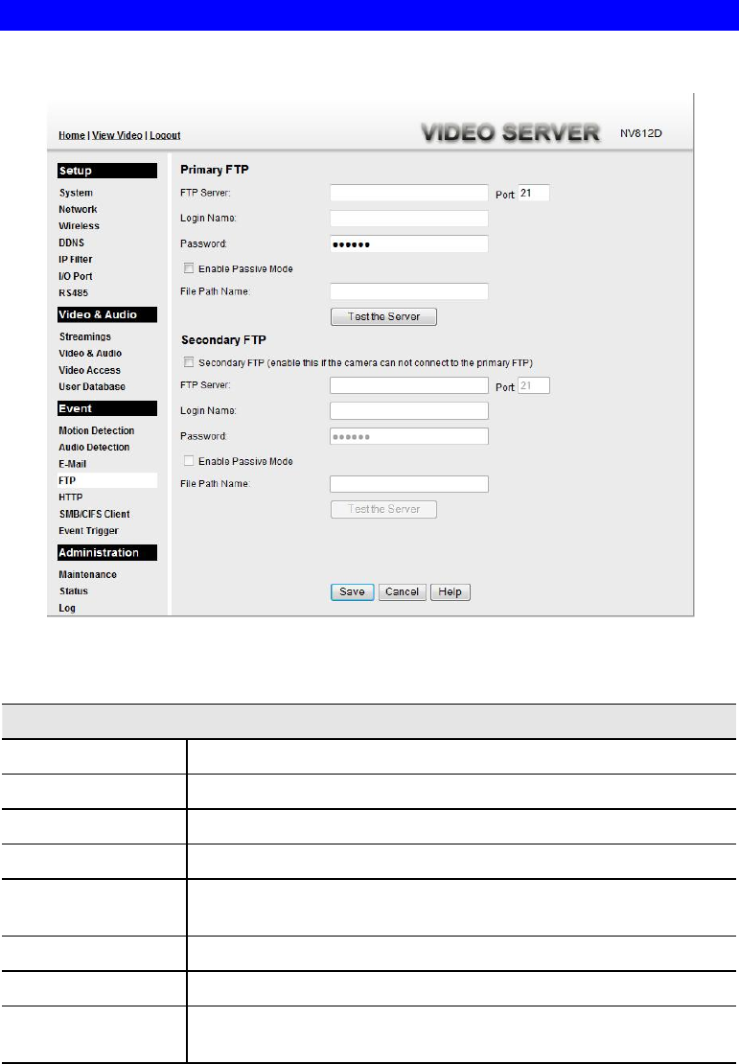
Task: Click the Cancel button
Action: pyautogui.click(x=403, y=591)
